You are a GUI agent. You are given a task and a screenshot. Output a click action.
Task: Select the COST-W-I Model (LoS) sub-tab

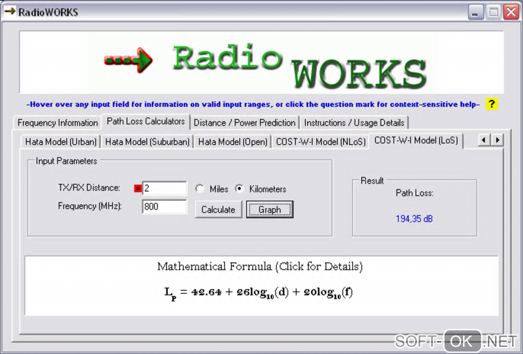click(x=416, y=141)
